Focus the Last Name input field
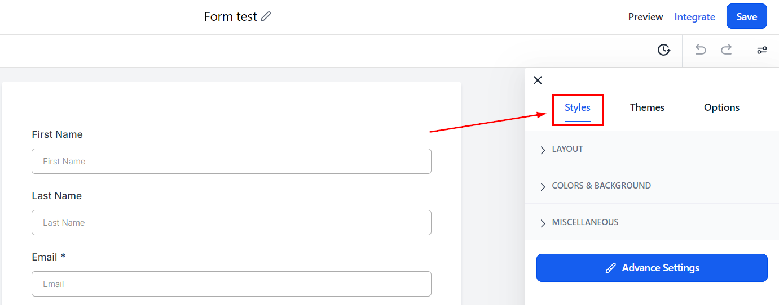Viewport: 779px width, 305px height. (x=231, y=223)
